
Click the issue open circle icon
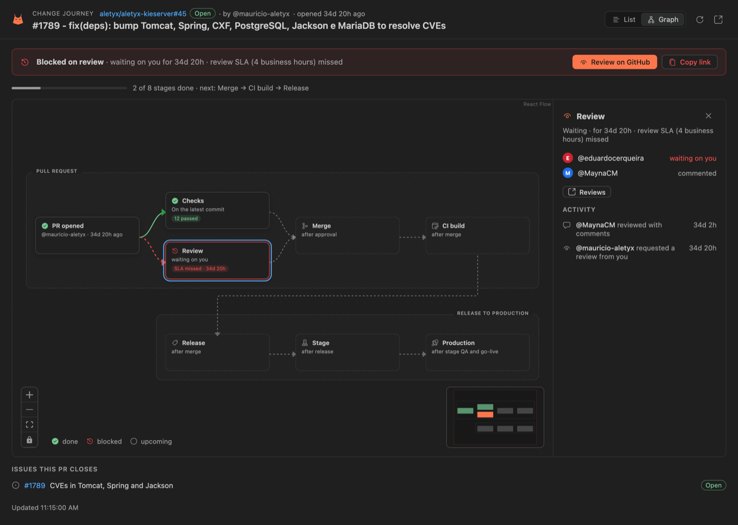point(16,486)
